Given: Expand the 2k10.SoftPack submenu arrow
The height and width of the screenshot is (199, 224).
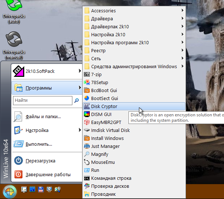Looking at the screenshot, I should 80,71.
